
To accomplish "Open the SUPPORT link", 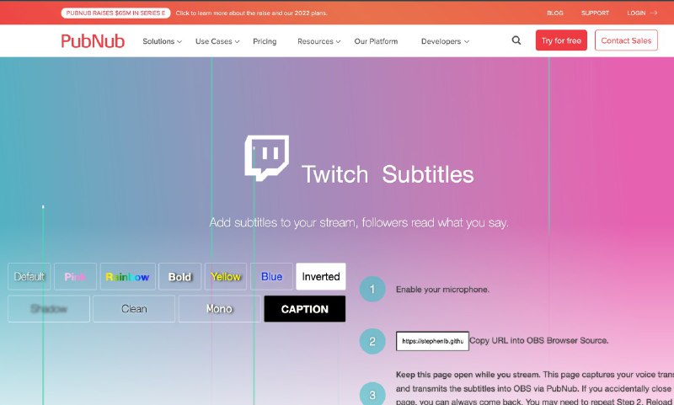I will tap(595, 13).
